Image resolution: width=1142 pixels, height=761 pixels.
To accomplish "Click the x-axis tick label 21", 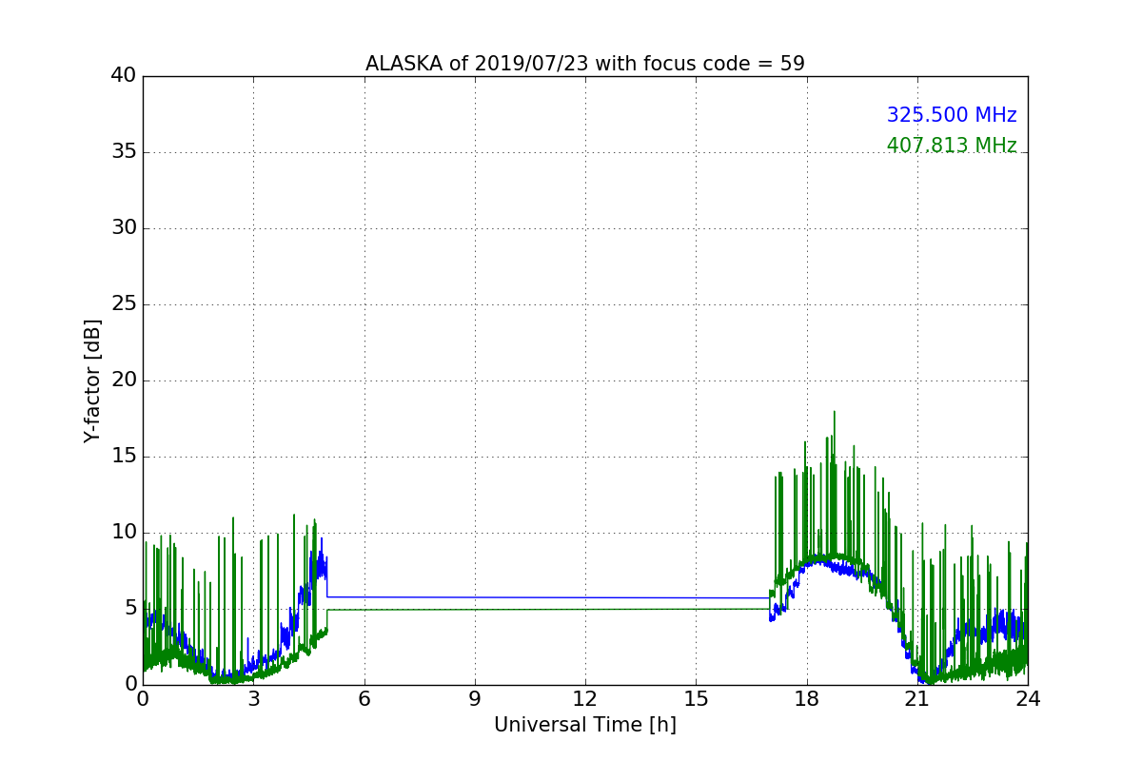I will click(x=917, y=699).
